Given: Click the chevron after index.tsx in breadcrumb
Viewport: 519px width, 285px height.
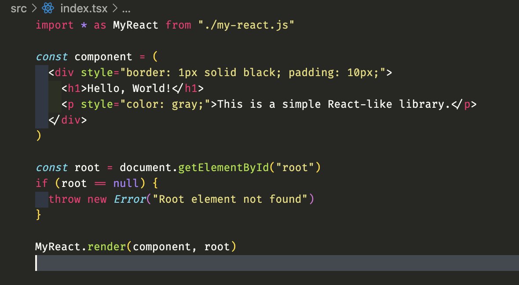Looking at the screenshot, I should coord(115,8).
